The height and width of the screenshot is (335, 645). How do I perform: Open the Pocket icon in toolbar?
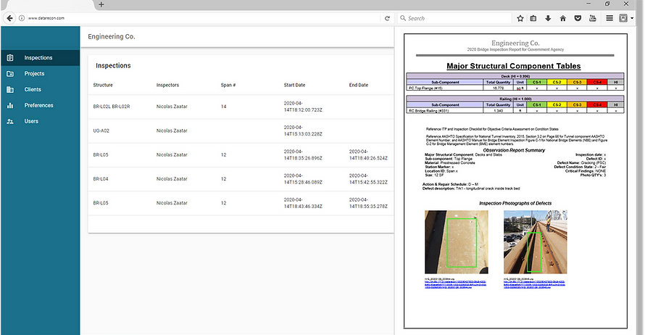coord(578,18)
